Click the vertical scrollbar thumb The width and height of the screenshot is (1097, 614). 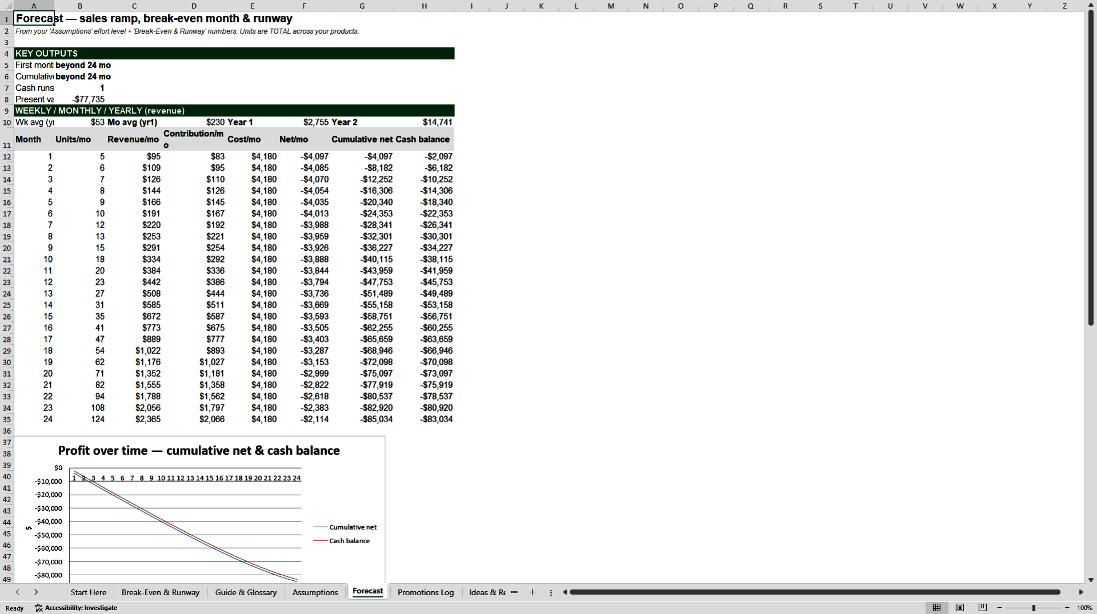tap(1091, 168)
